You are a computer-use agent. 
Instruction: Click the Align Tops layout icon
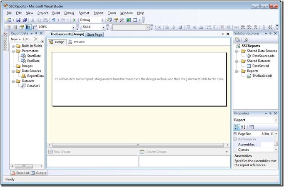coord(188,27)
